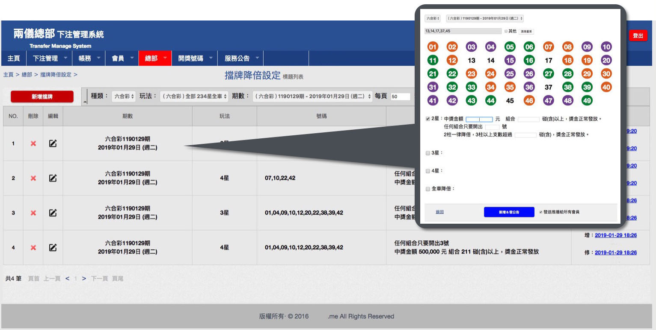The height and width of the screenshot is (330, 656).
Task: Pick green number ball 27
Action: click(x=549, y=73)
